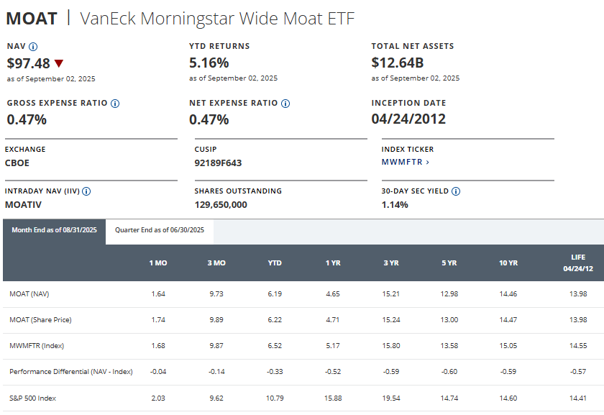Click the YTD column header
The image size is (604, 415).
pos(275,263)
